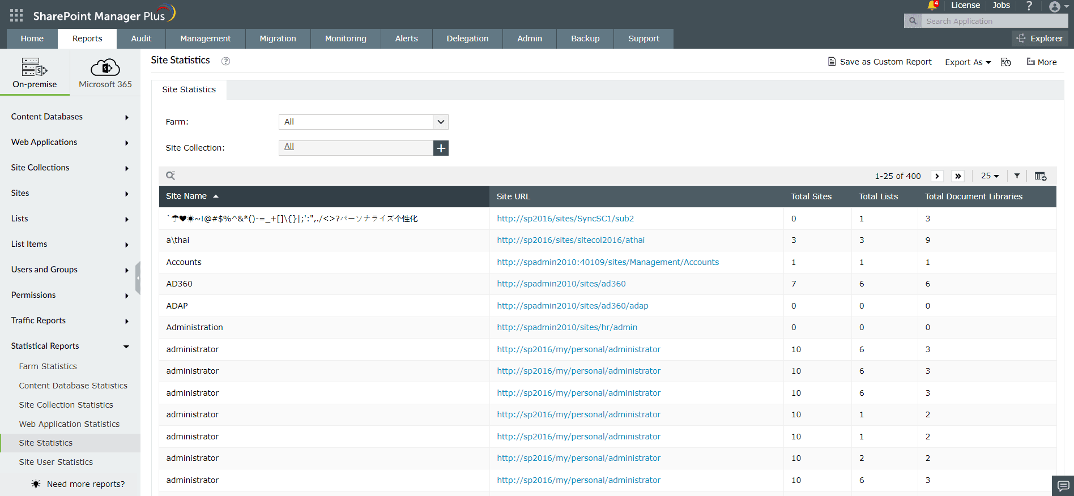Click the search magnifier icon beside Search Application
The height and width of the screenshot is (496, 1074).
[913, 21]
